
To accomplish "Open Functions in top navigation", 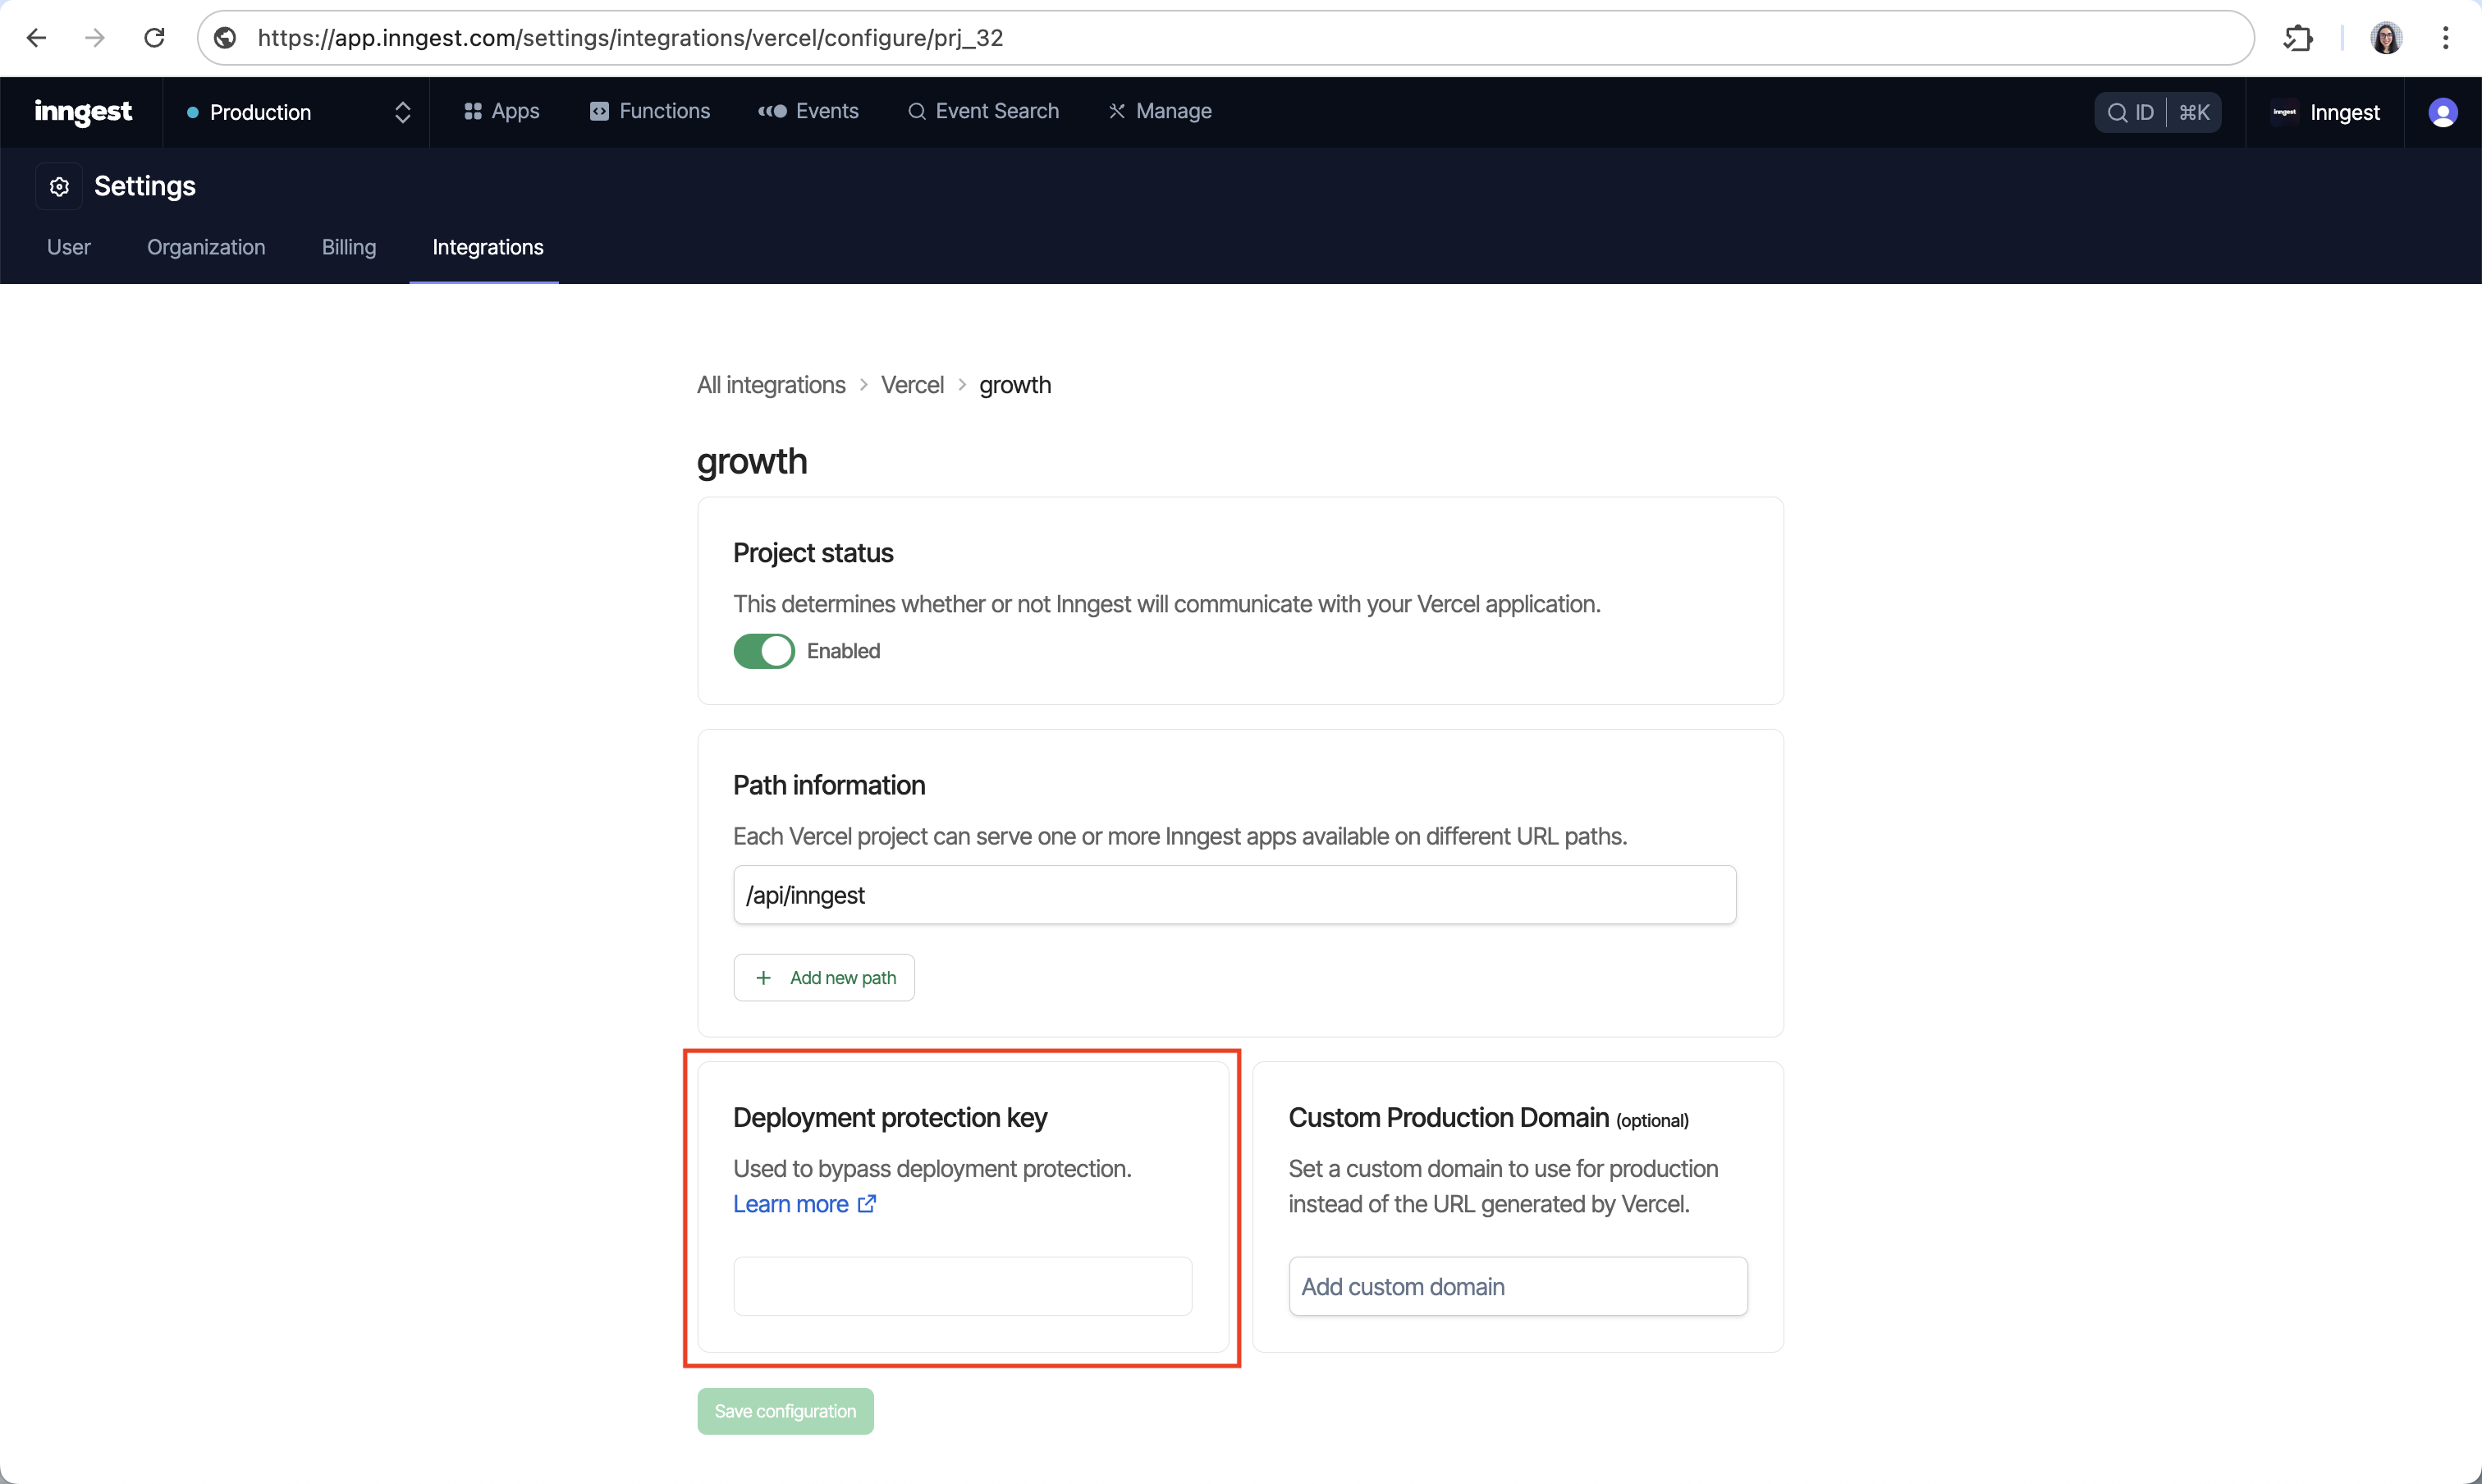I will [650, 111].
